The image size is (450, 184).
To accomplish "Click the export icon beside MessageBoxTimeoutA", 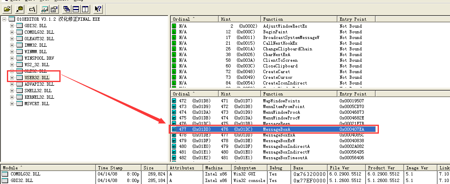I will [174, 158].
